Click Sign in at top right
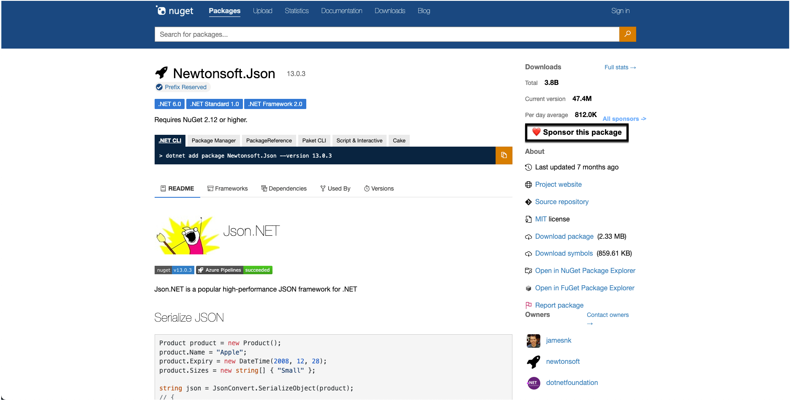 [x=620, y=11]
